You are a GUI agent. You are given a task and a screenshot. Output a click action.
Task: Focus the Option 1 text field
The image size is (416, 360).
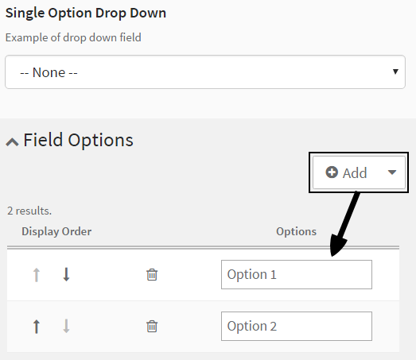pyautogui.click(x=297, y=274)
